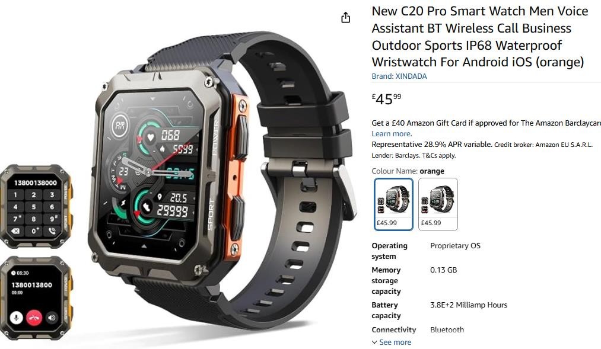Click the £45.99 main price
This screenshot has width=601, height=349.
(386, 99)
